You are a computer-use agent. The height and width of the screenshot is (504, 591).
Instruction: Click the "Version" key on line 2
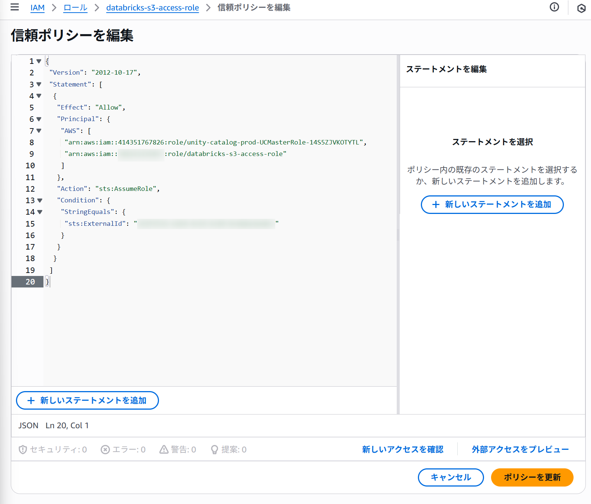66,73
